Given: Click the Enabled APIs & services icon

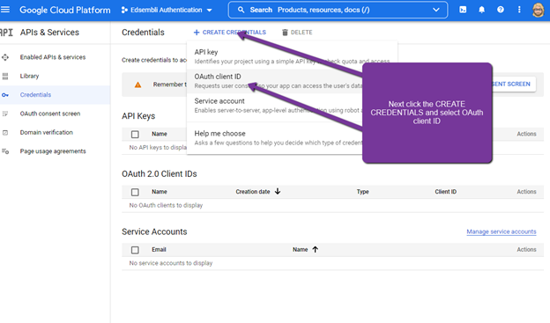Looking at the screenshot, I should 5,57.
